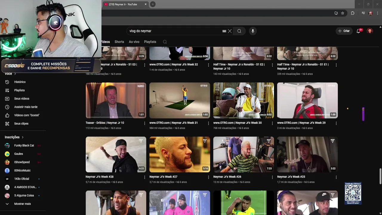The height and width of the screenshot is (215, 382).
Task: Open the on-screen keyboard icon in search box
Action: click(x=224, y=31)
